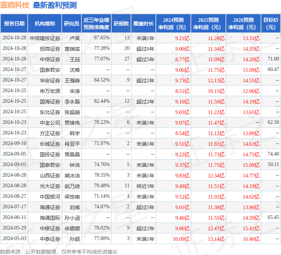Select the 覆盖时长 column header
281x255 pixels.
143,23
